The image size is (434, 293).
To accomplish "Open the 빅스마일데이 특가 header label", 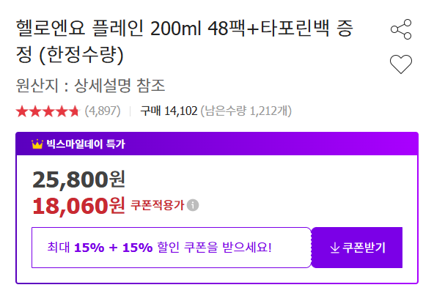I will pyautogui.click(x=86, y=144).
